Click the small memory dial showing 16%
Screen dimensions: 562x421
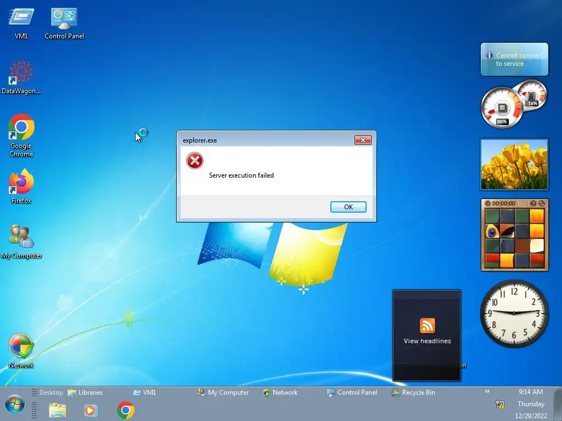[x=531, y=96]
